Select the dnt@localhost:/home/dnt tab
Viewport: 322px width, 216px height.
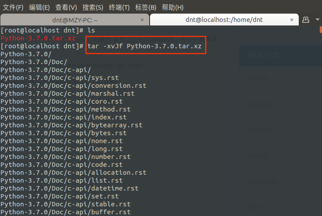pos(224,20)
